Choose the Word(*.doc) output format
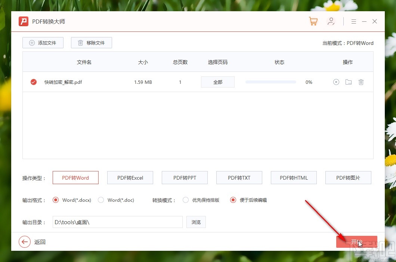 [x=101, y=200]
